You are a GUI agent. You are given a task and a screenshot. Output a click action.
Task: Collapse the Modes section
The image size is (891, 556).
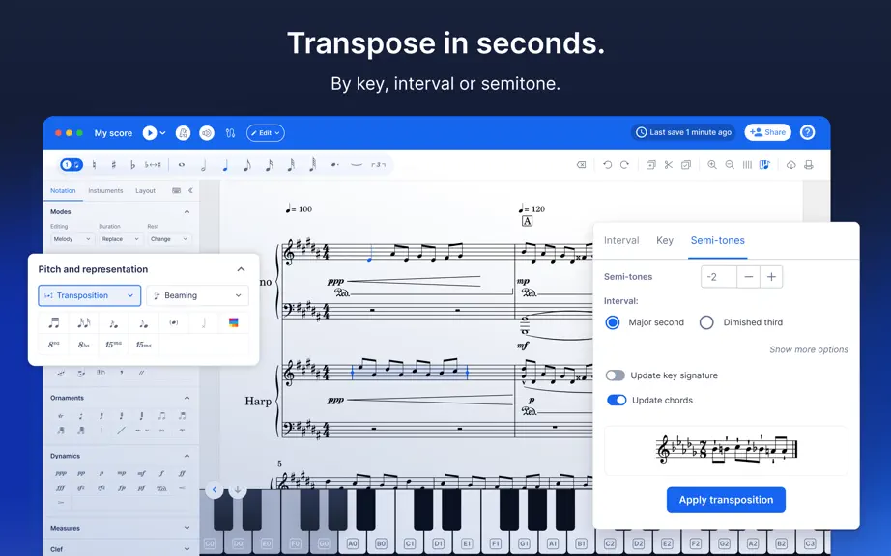point(187,211)
